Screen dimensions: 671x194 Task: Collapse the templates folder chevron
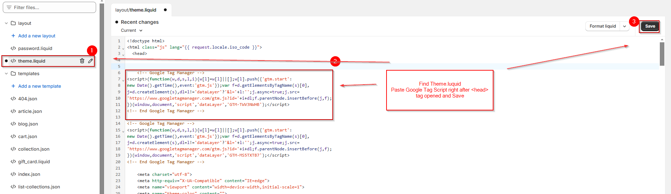pyautogui.click(x=6, y=73)
